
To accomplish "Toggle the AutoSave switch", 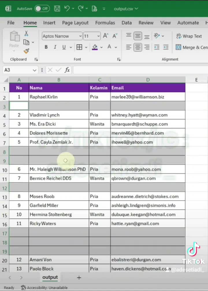I will click(42, 9).
